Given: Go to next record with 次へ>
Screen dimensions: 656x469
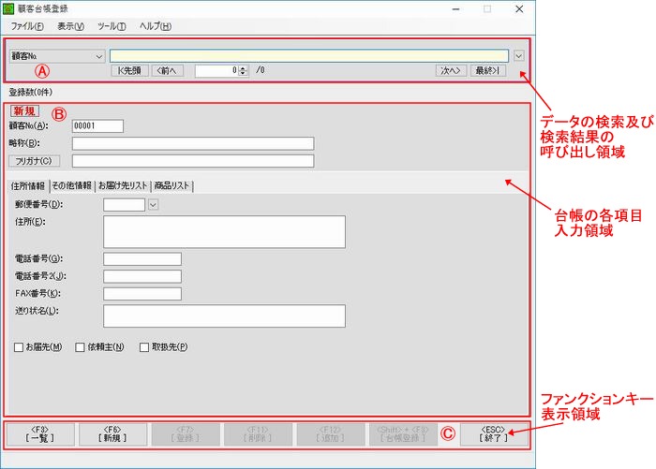Looking at the screenshot, I should 451,70.
